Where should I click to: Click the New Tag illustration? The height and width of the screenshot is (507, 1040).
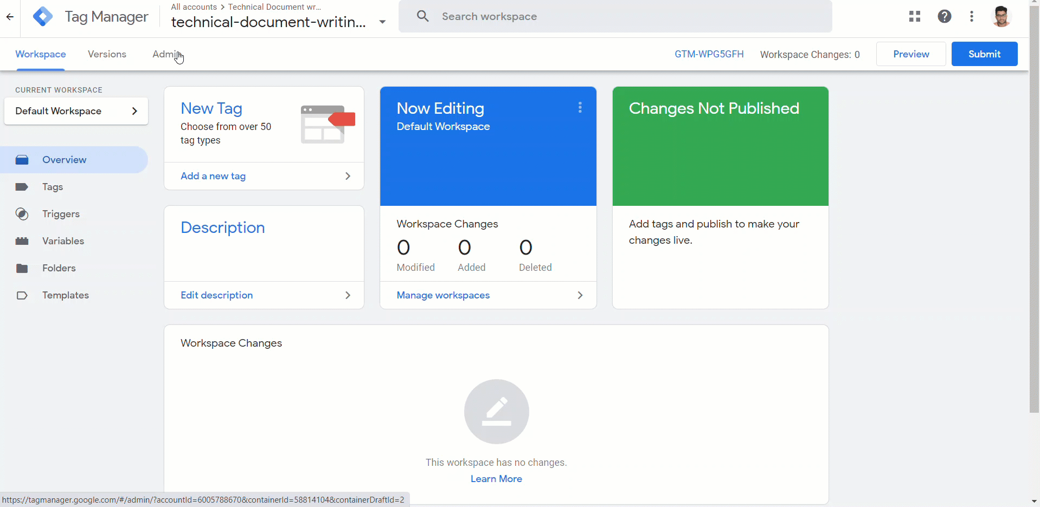click(x=328, y=124)
